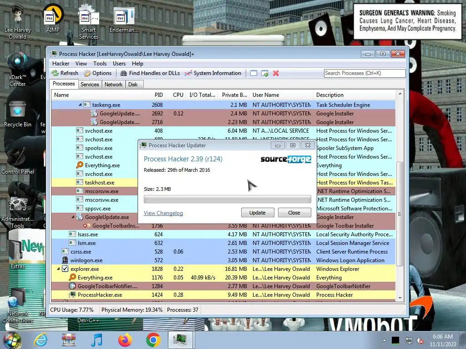Toggle the explorer.exe checkbox
Viewport: 466px width, 349px height.
[x=65, y=269]
